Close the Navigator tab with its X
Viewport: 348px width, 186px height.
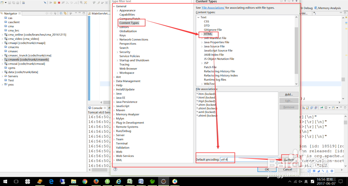[x=19, y=14]
